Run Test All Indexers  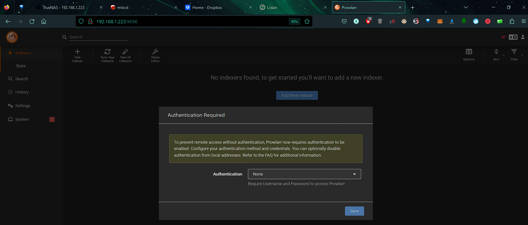pos(125,55)
